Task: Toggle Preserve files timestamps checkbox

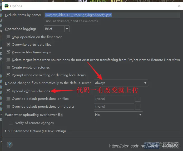Action: tap(8, 52)
